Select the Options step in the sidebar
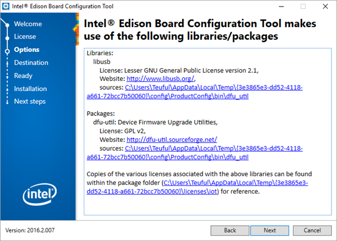Screen dimensions: 337x241 [27, 50]
